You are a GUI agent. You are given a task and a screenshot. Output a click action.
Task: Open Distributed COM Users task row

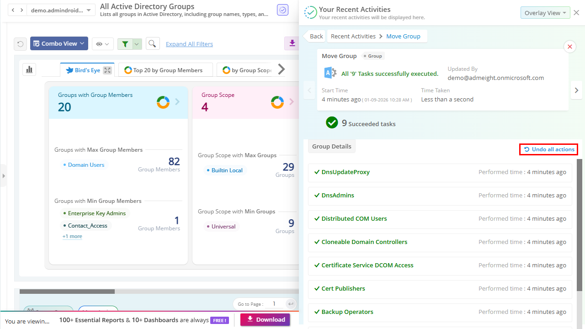click(x=440, y=219)
